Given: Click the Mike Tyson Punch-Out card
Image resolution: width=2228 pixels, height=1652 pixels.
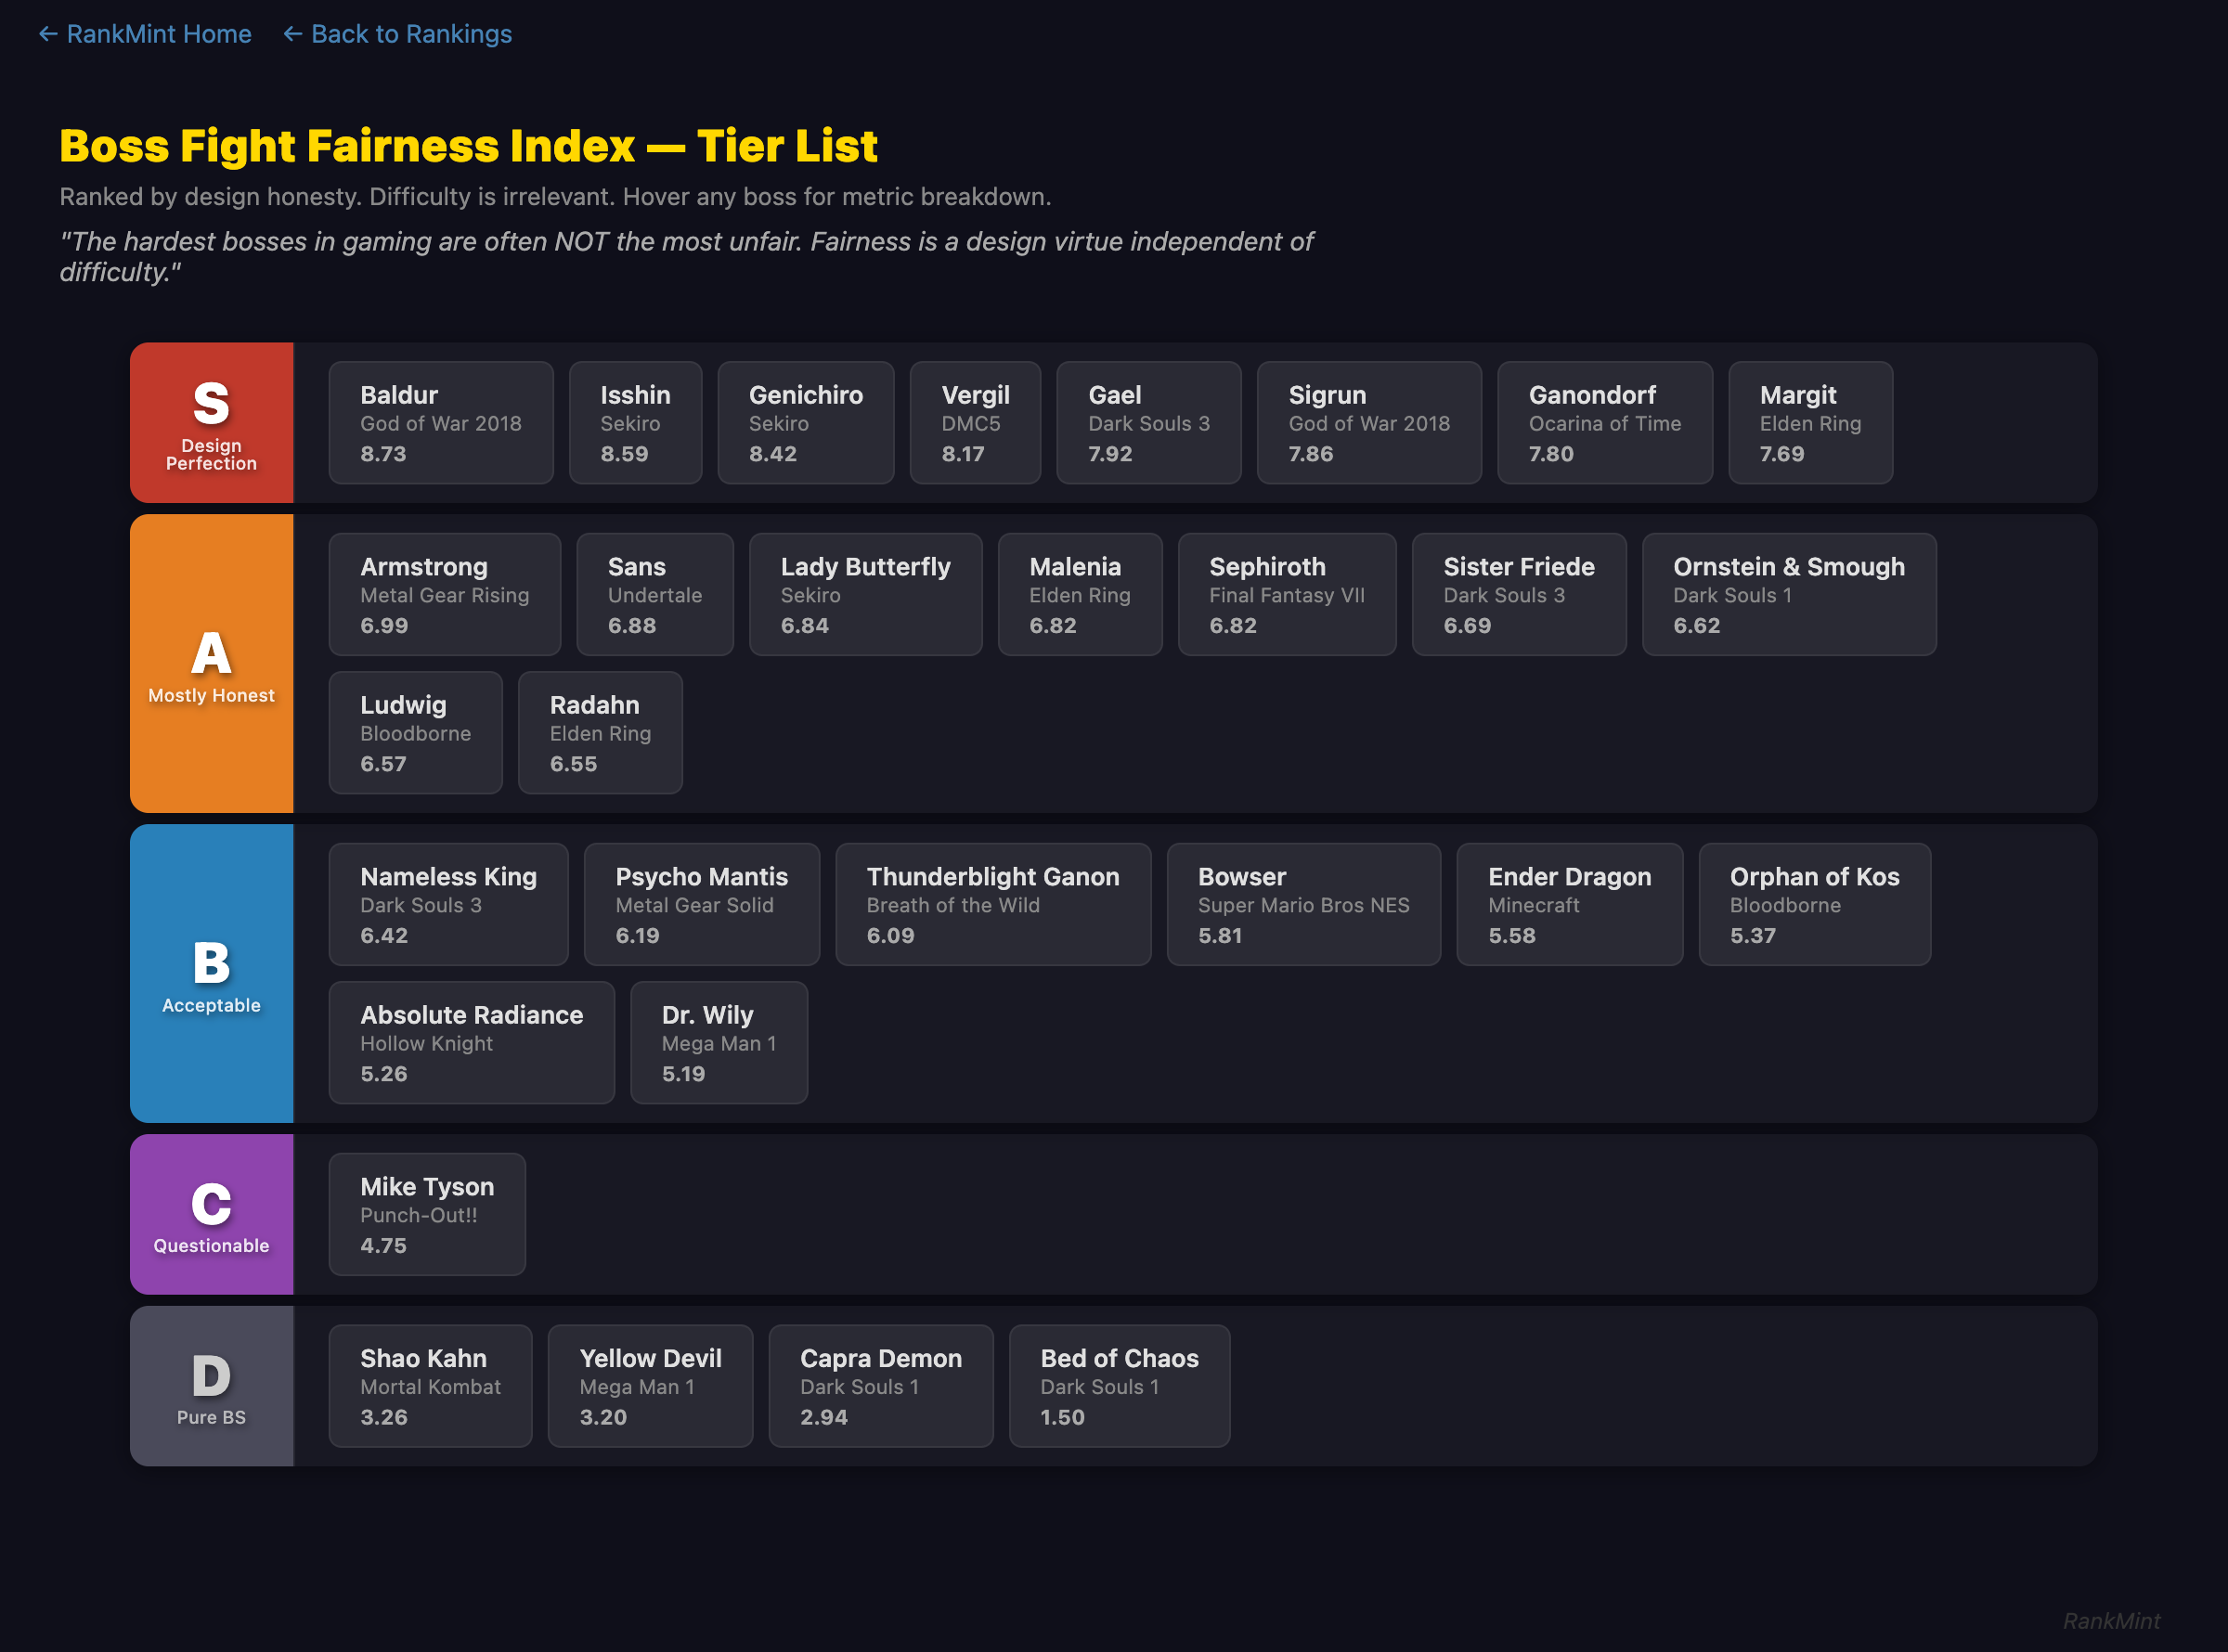Looking at the screenshot, I should (426, 1213).
